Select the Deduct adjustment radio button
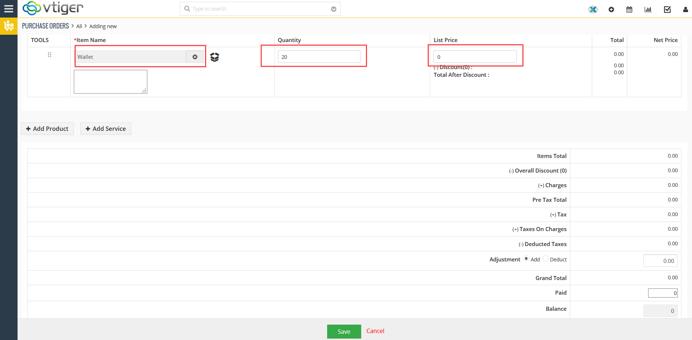This screenshot has width=692, height=340. pos(545,258)
